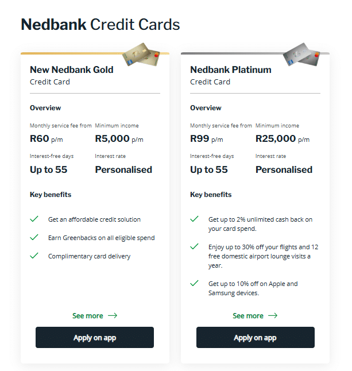Click checkmark beside Complimentary card delivery
This screenshot has height=371, width=352.
pos(34,256)
